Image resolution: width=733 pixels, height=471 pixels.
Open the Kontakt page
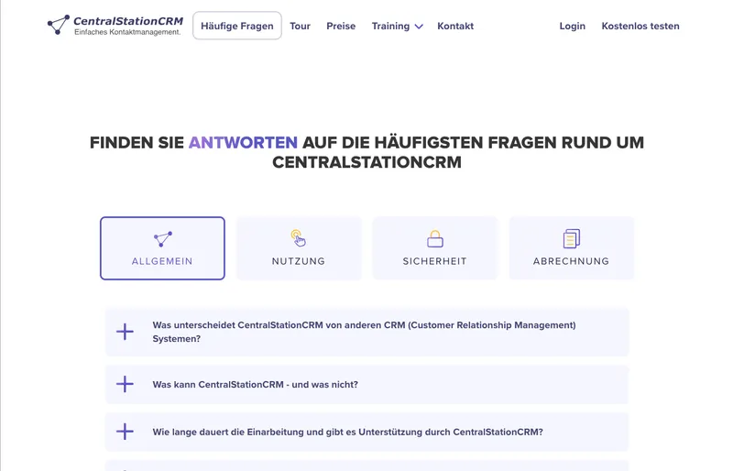click(x=455, y=27)
